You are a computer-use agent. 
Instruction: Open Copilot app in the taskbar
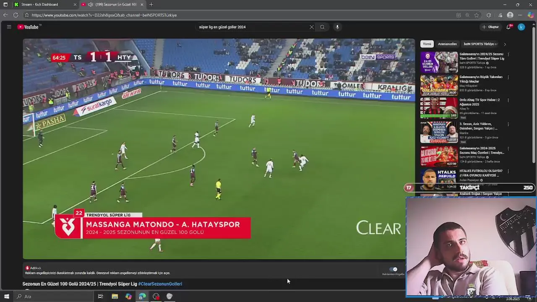(128, 297)
